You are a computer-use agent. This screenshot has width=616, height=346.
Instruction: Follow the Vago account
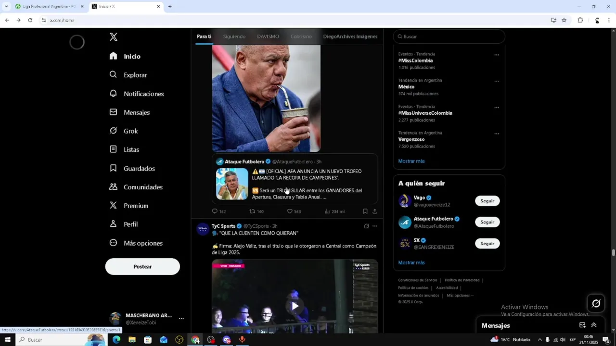point(487,201)
